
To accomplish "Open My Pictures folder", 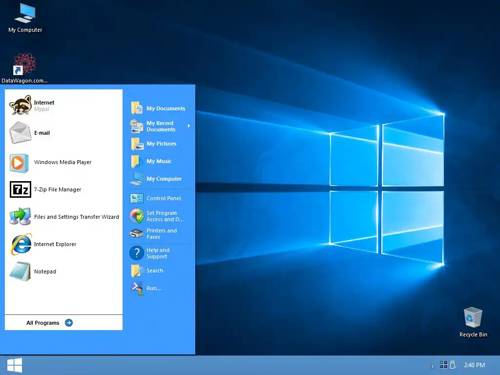I will point(160,144).
